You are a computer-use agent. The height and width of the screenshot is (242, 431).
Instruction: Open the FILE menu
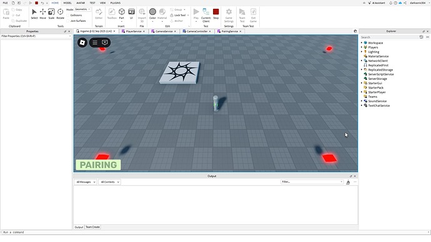tap(5, 2)
